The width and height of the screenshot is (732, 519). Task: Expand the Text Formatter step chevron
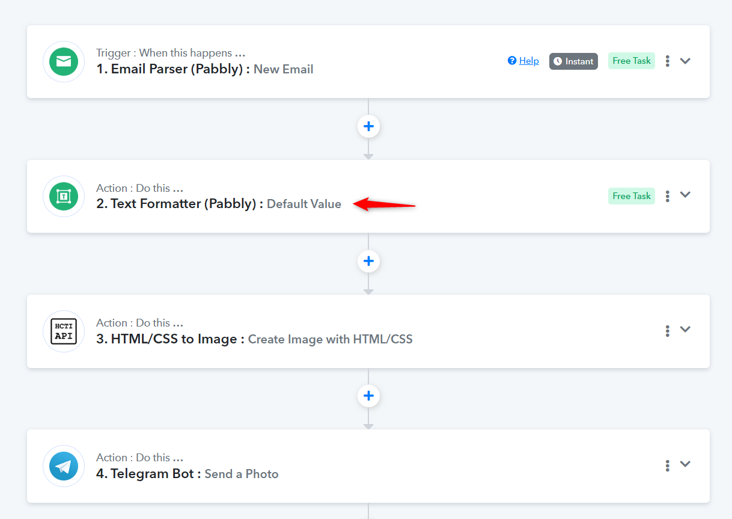(685, 195)
